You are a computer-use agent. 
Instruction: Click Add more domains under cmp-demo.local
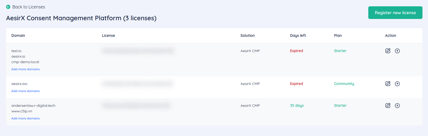pyautogui.click(x=26, y=69)
